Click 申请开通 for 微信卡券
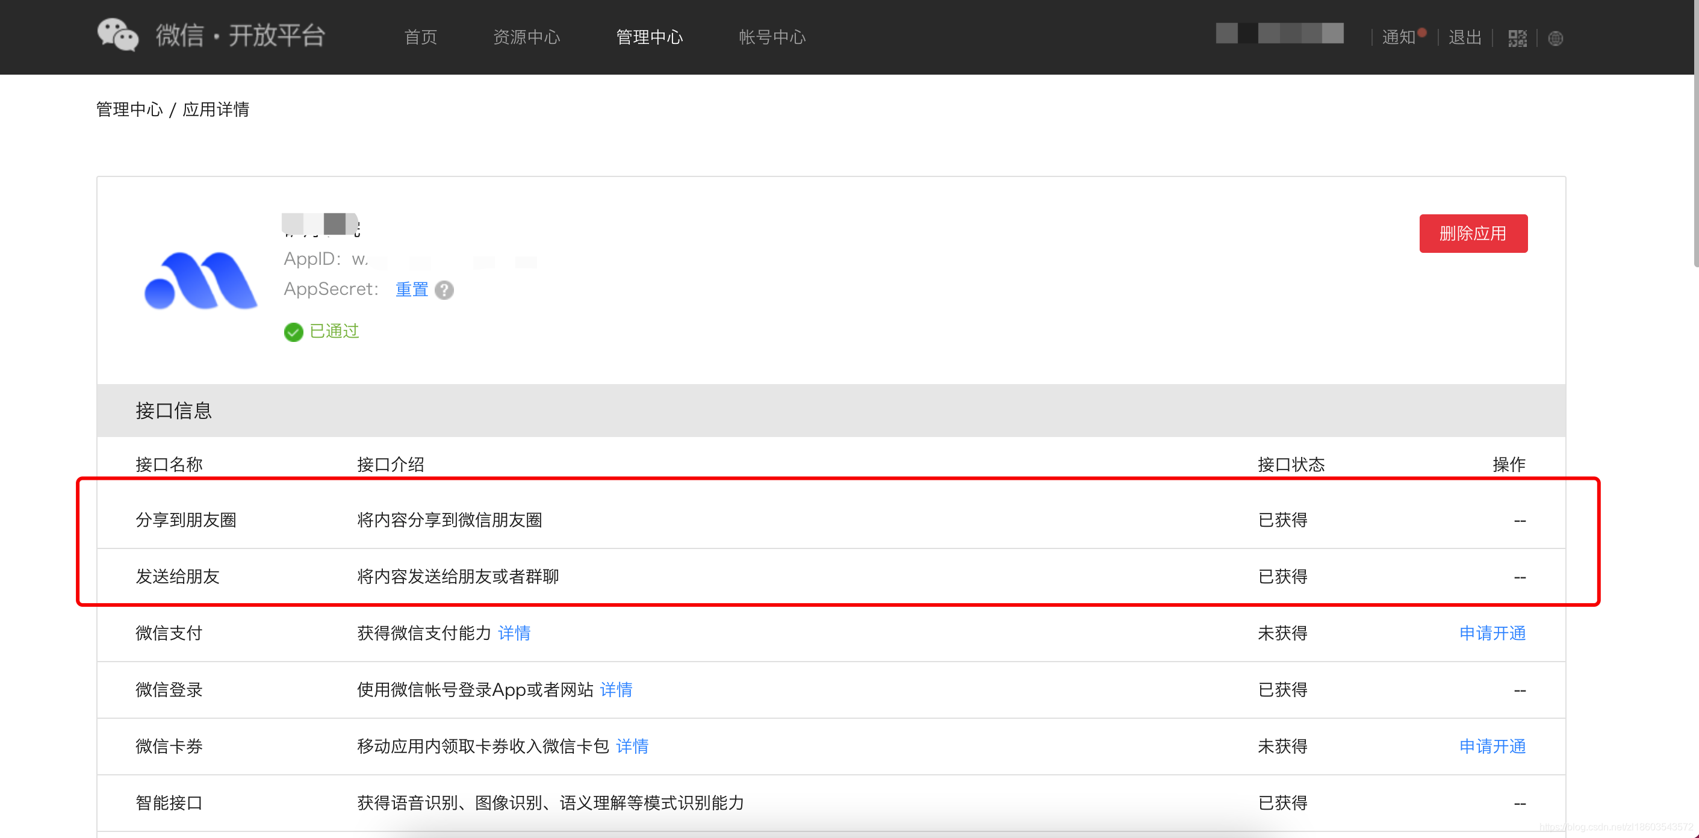 pyautogui.click(x=1492, y=746)
